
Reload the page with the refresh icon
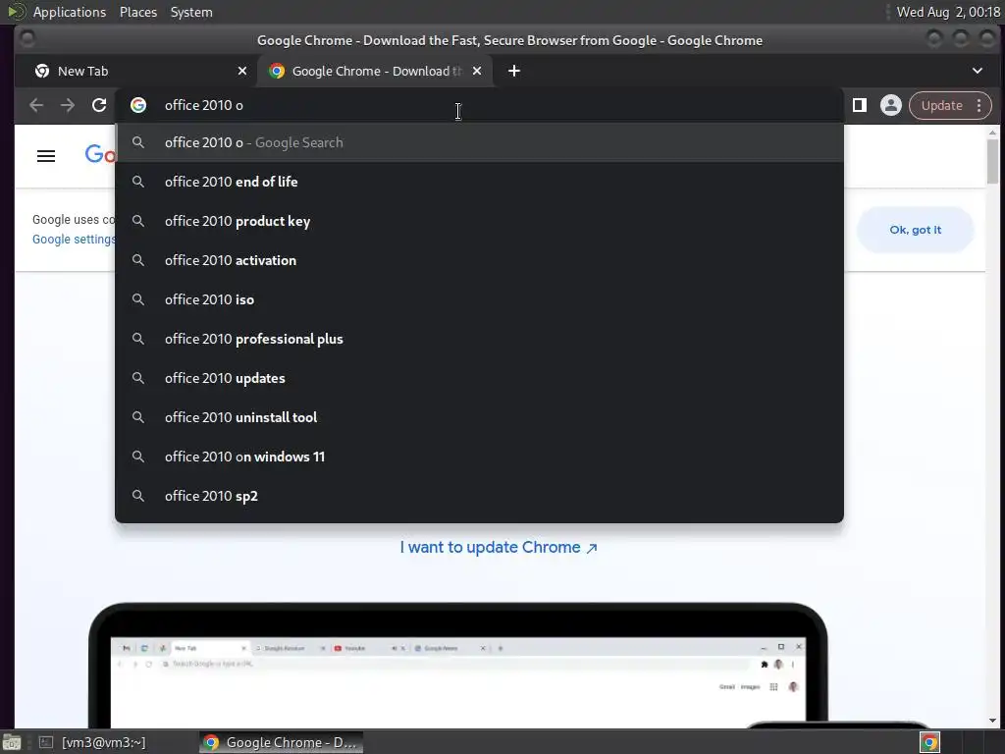pyautogui.click(x=99, y=105)
